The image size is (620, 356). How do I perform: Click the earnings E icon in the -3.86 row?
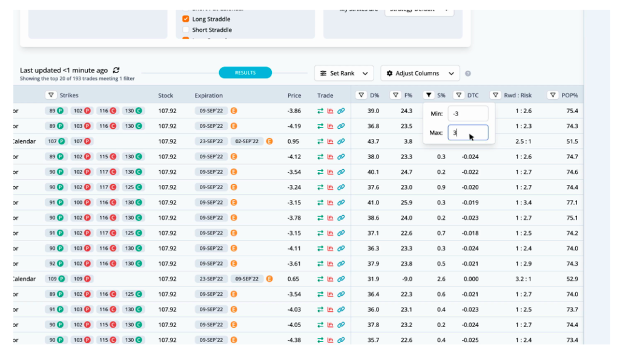tap(234, 111)
